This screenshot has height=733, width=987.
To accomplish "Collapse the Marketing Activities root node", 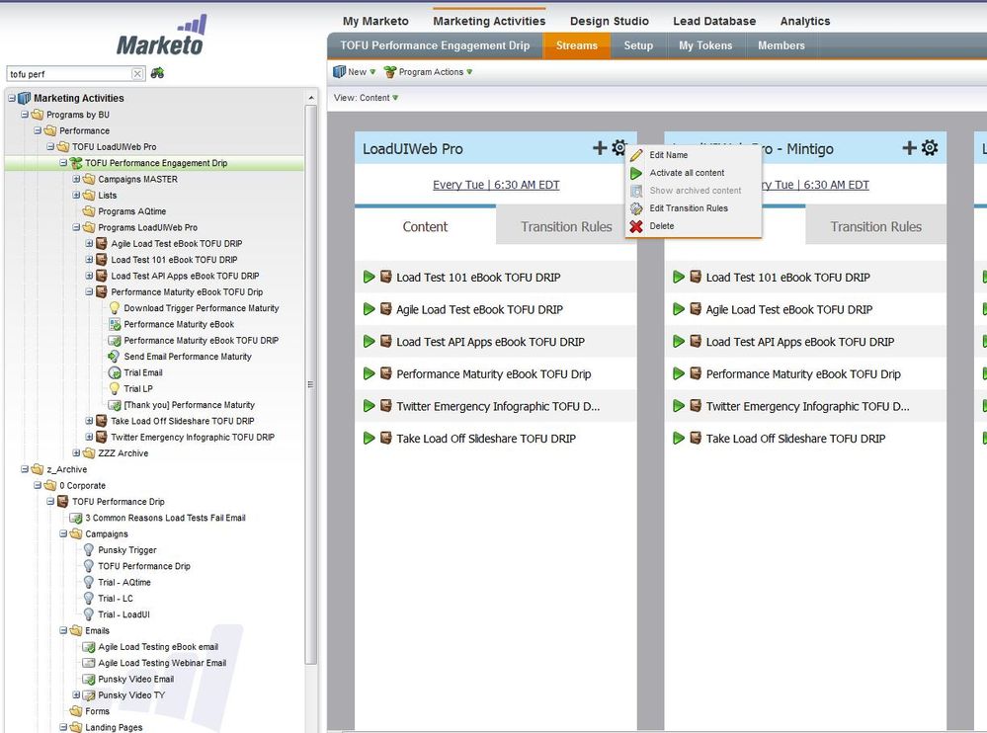I will 11,98.
